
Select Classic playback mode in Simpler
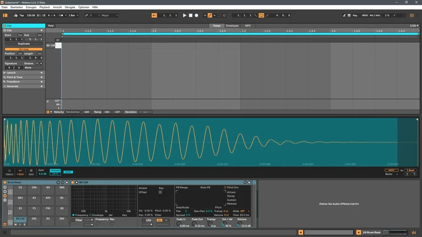click(9, 172)
